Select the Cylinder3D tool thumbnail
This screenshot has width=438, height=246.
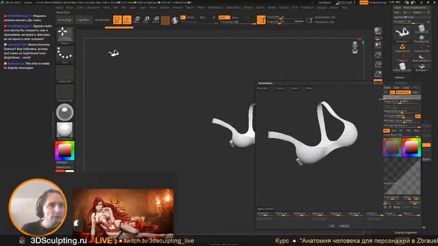pos(422,29)
